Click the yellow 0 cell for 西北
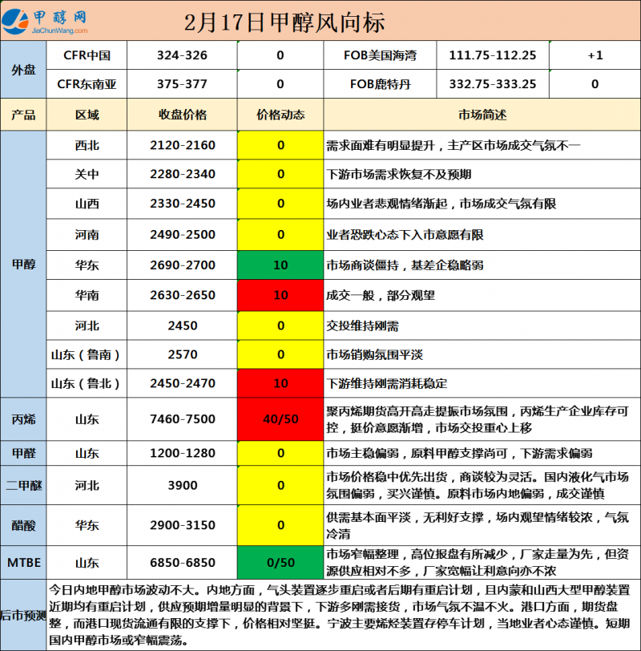The image size is (641, 651). tap(280, 145)
